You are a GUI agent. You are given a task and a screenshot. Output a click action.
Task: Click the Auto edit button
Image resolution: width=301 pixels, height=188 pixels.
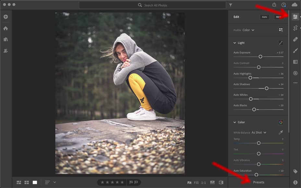coord(264,17)
